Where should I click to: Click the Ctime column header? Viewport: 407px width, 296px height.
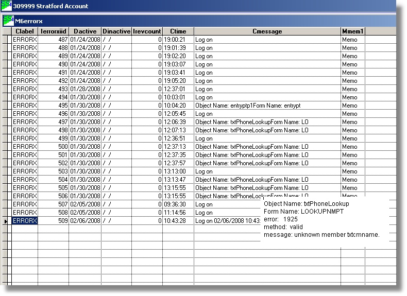(x=178, y=31)
